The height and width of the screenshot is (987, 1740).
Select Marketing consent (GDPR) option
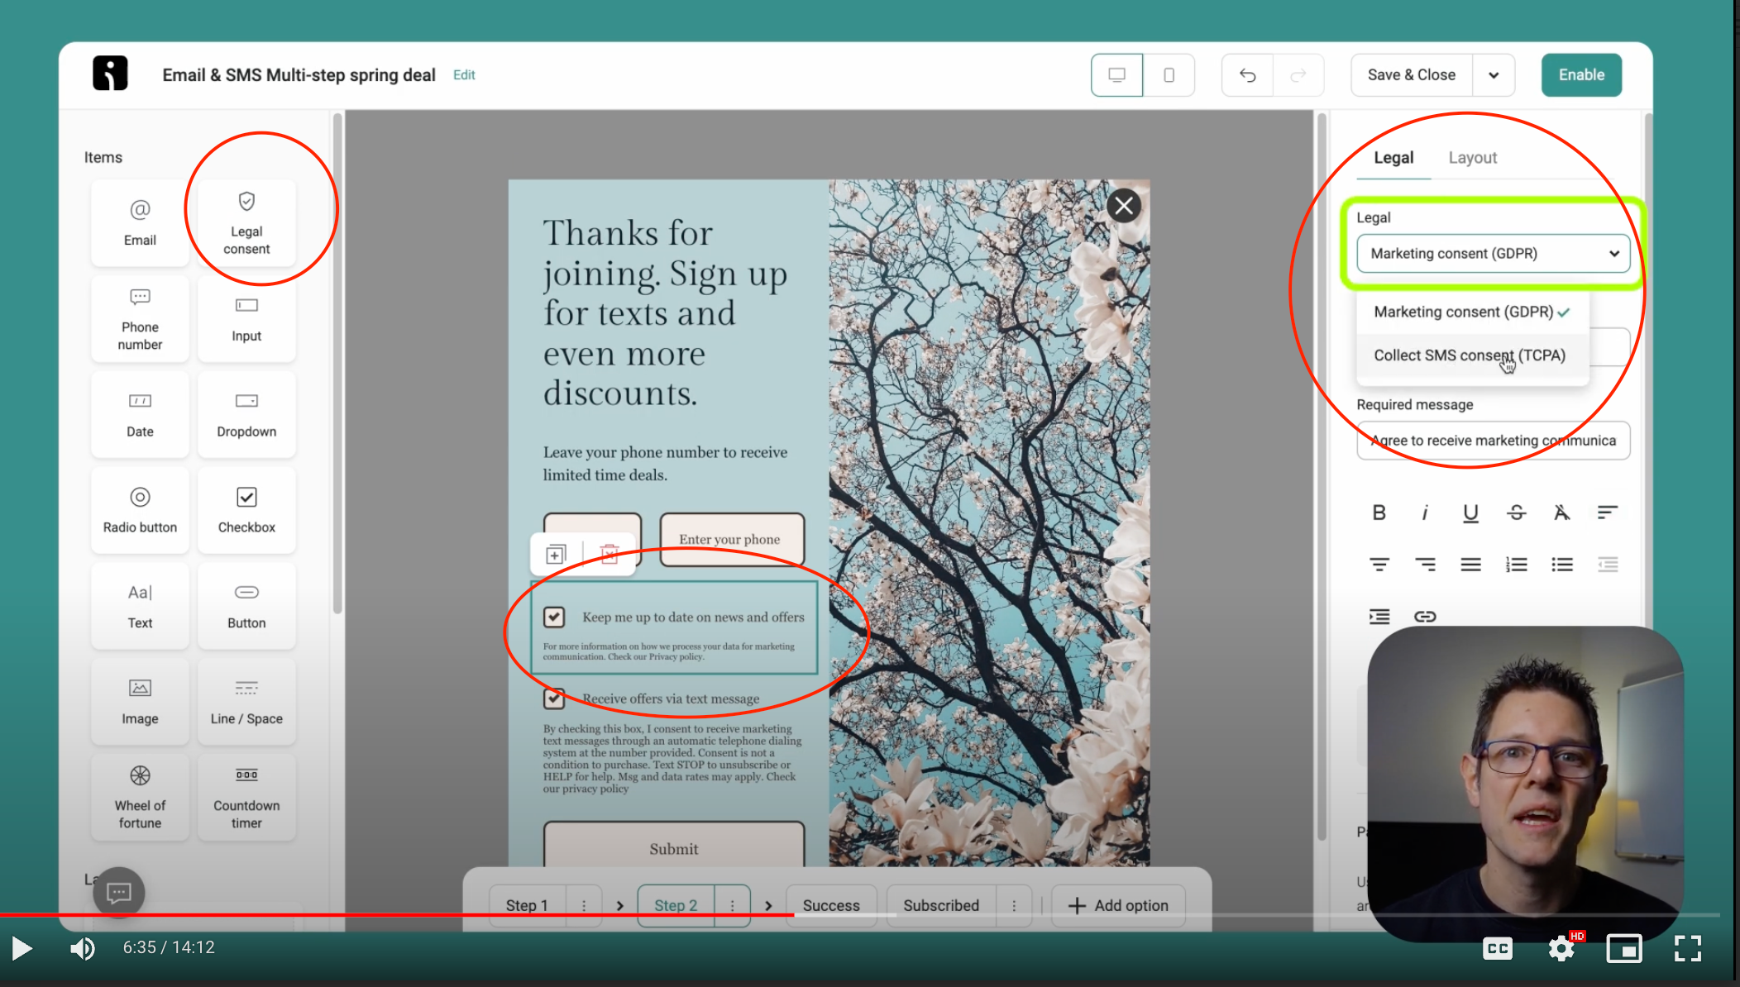[1472, 312]
